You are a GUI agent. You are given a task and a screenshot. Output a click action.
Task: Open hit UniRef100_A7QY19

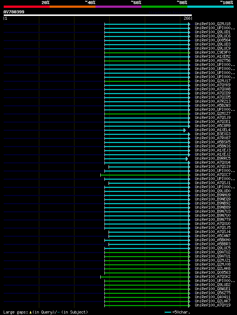(213, 305)
